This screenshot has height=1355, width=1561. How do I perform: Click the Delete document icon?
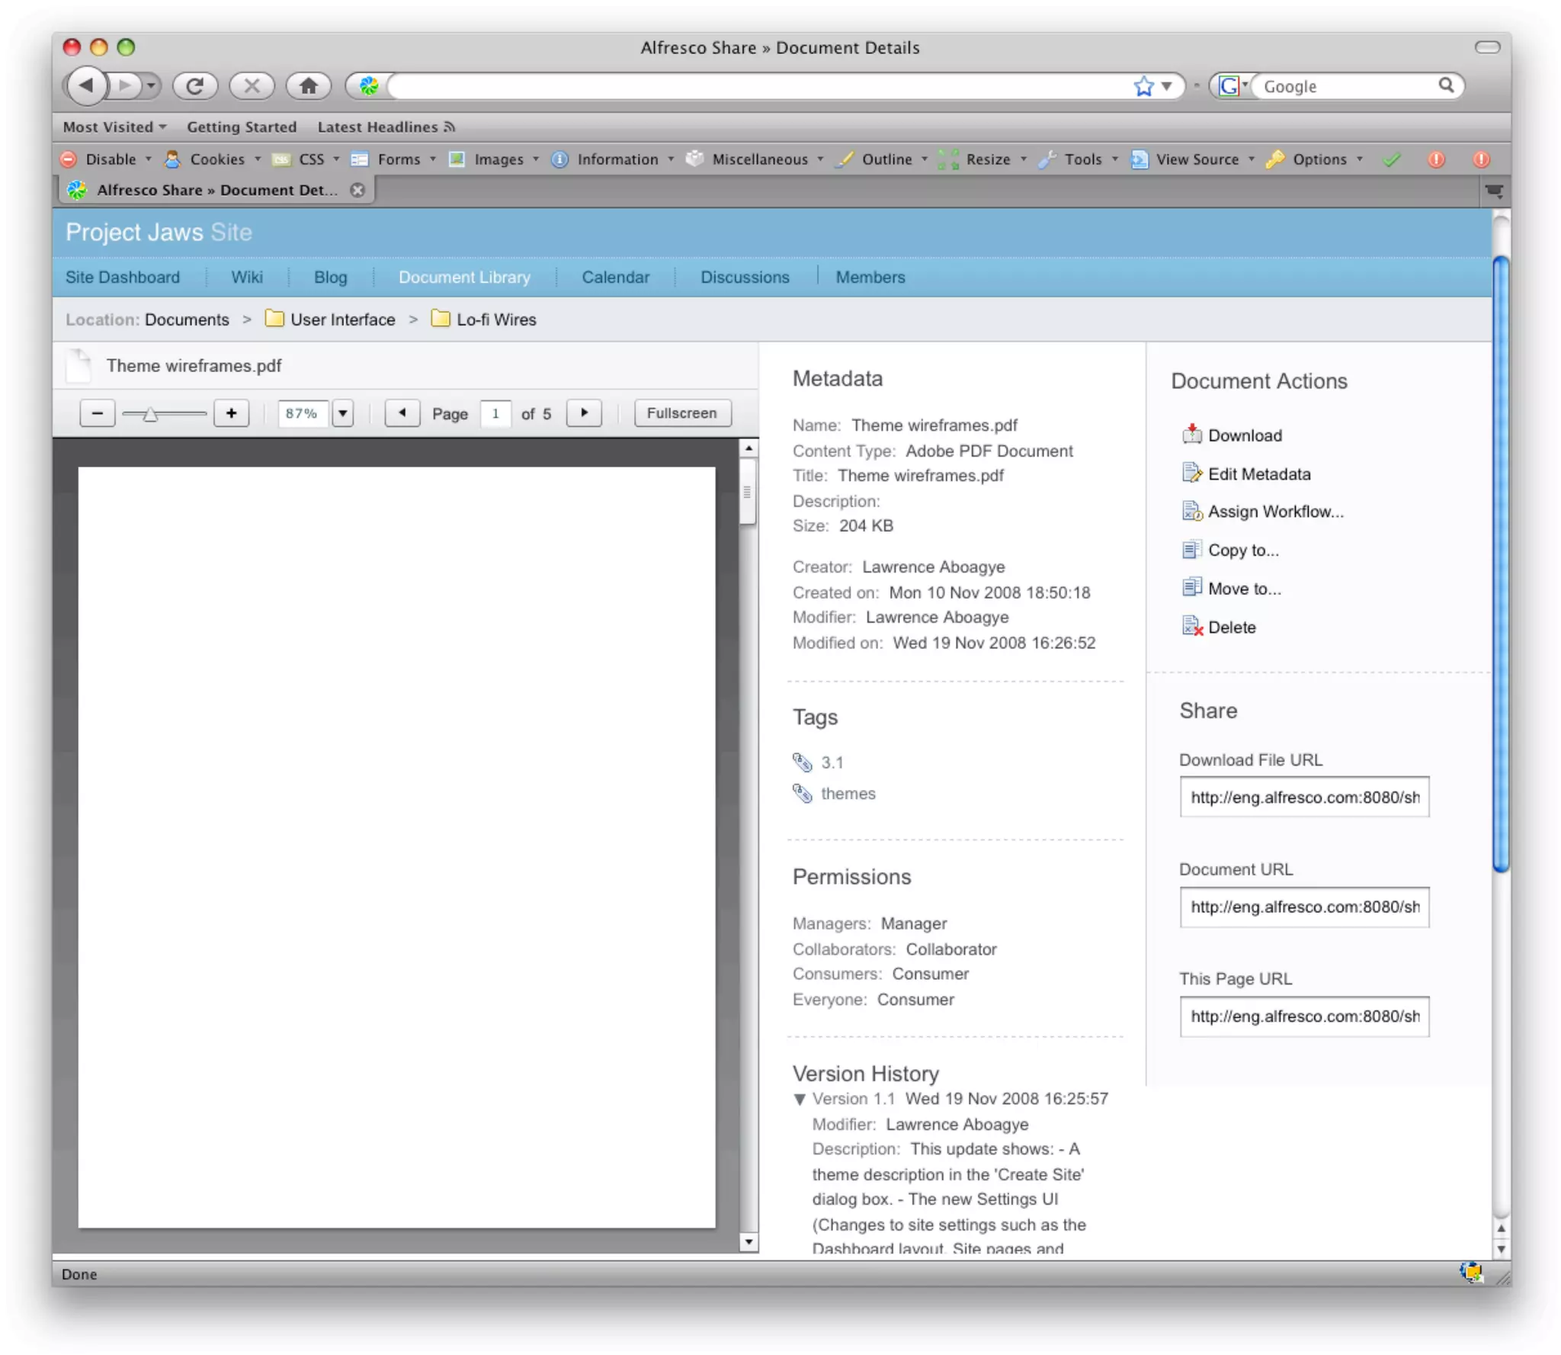pyautogui.click(x=1191, y=627)
